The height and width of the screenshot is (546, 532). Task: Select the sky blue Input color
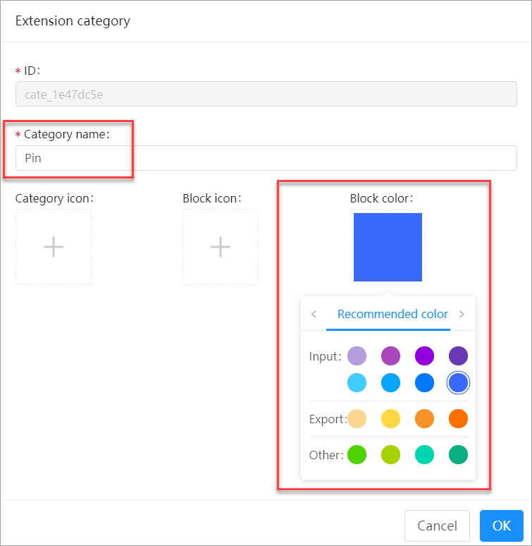point(390,383)
